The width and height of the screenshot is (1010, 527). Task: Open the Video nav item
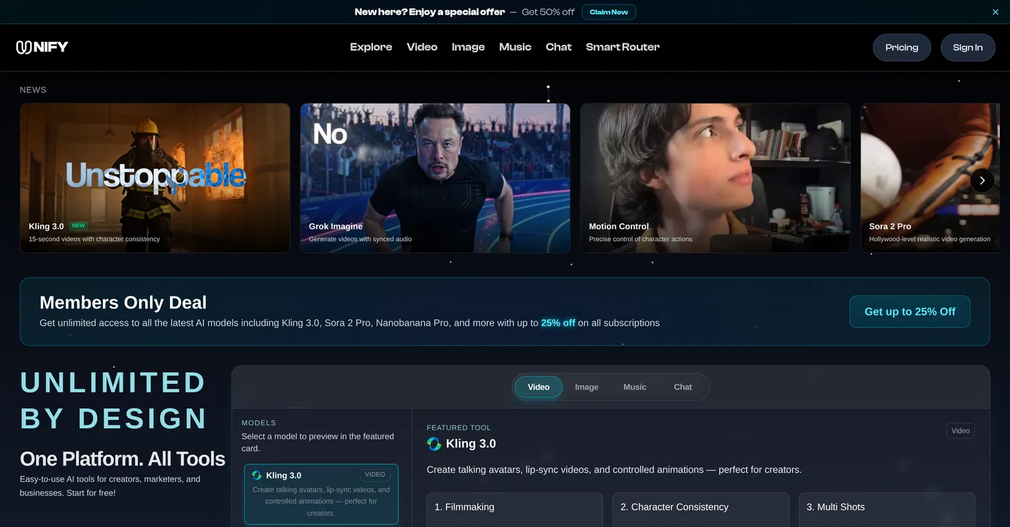(422, 47)
